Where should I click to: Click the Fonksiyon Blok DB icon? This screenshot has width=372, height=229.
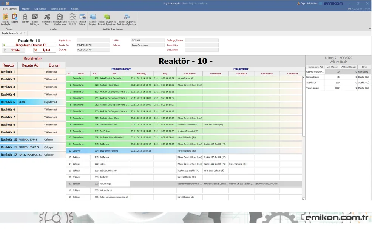(73, 19)
